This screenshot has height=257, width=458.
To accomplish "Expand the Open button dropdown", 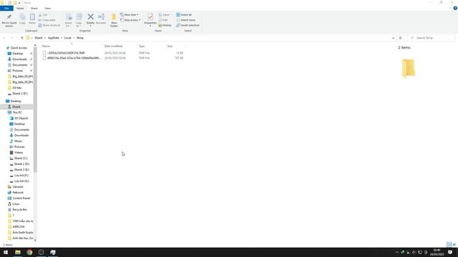I will (x=171, y=15).
